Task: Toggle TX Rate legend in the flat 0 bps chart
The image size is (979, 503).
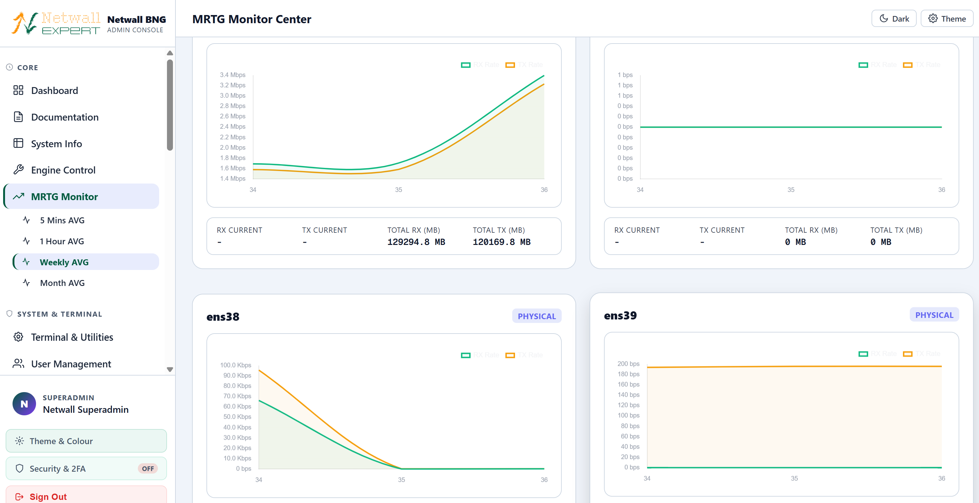Action: tap(922, 65)
